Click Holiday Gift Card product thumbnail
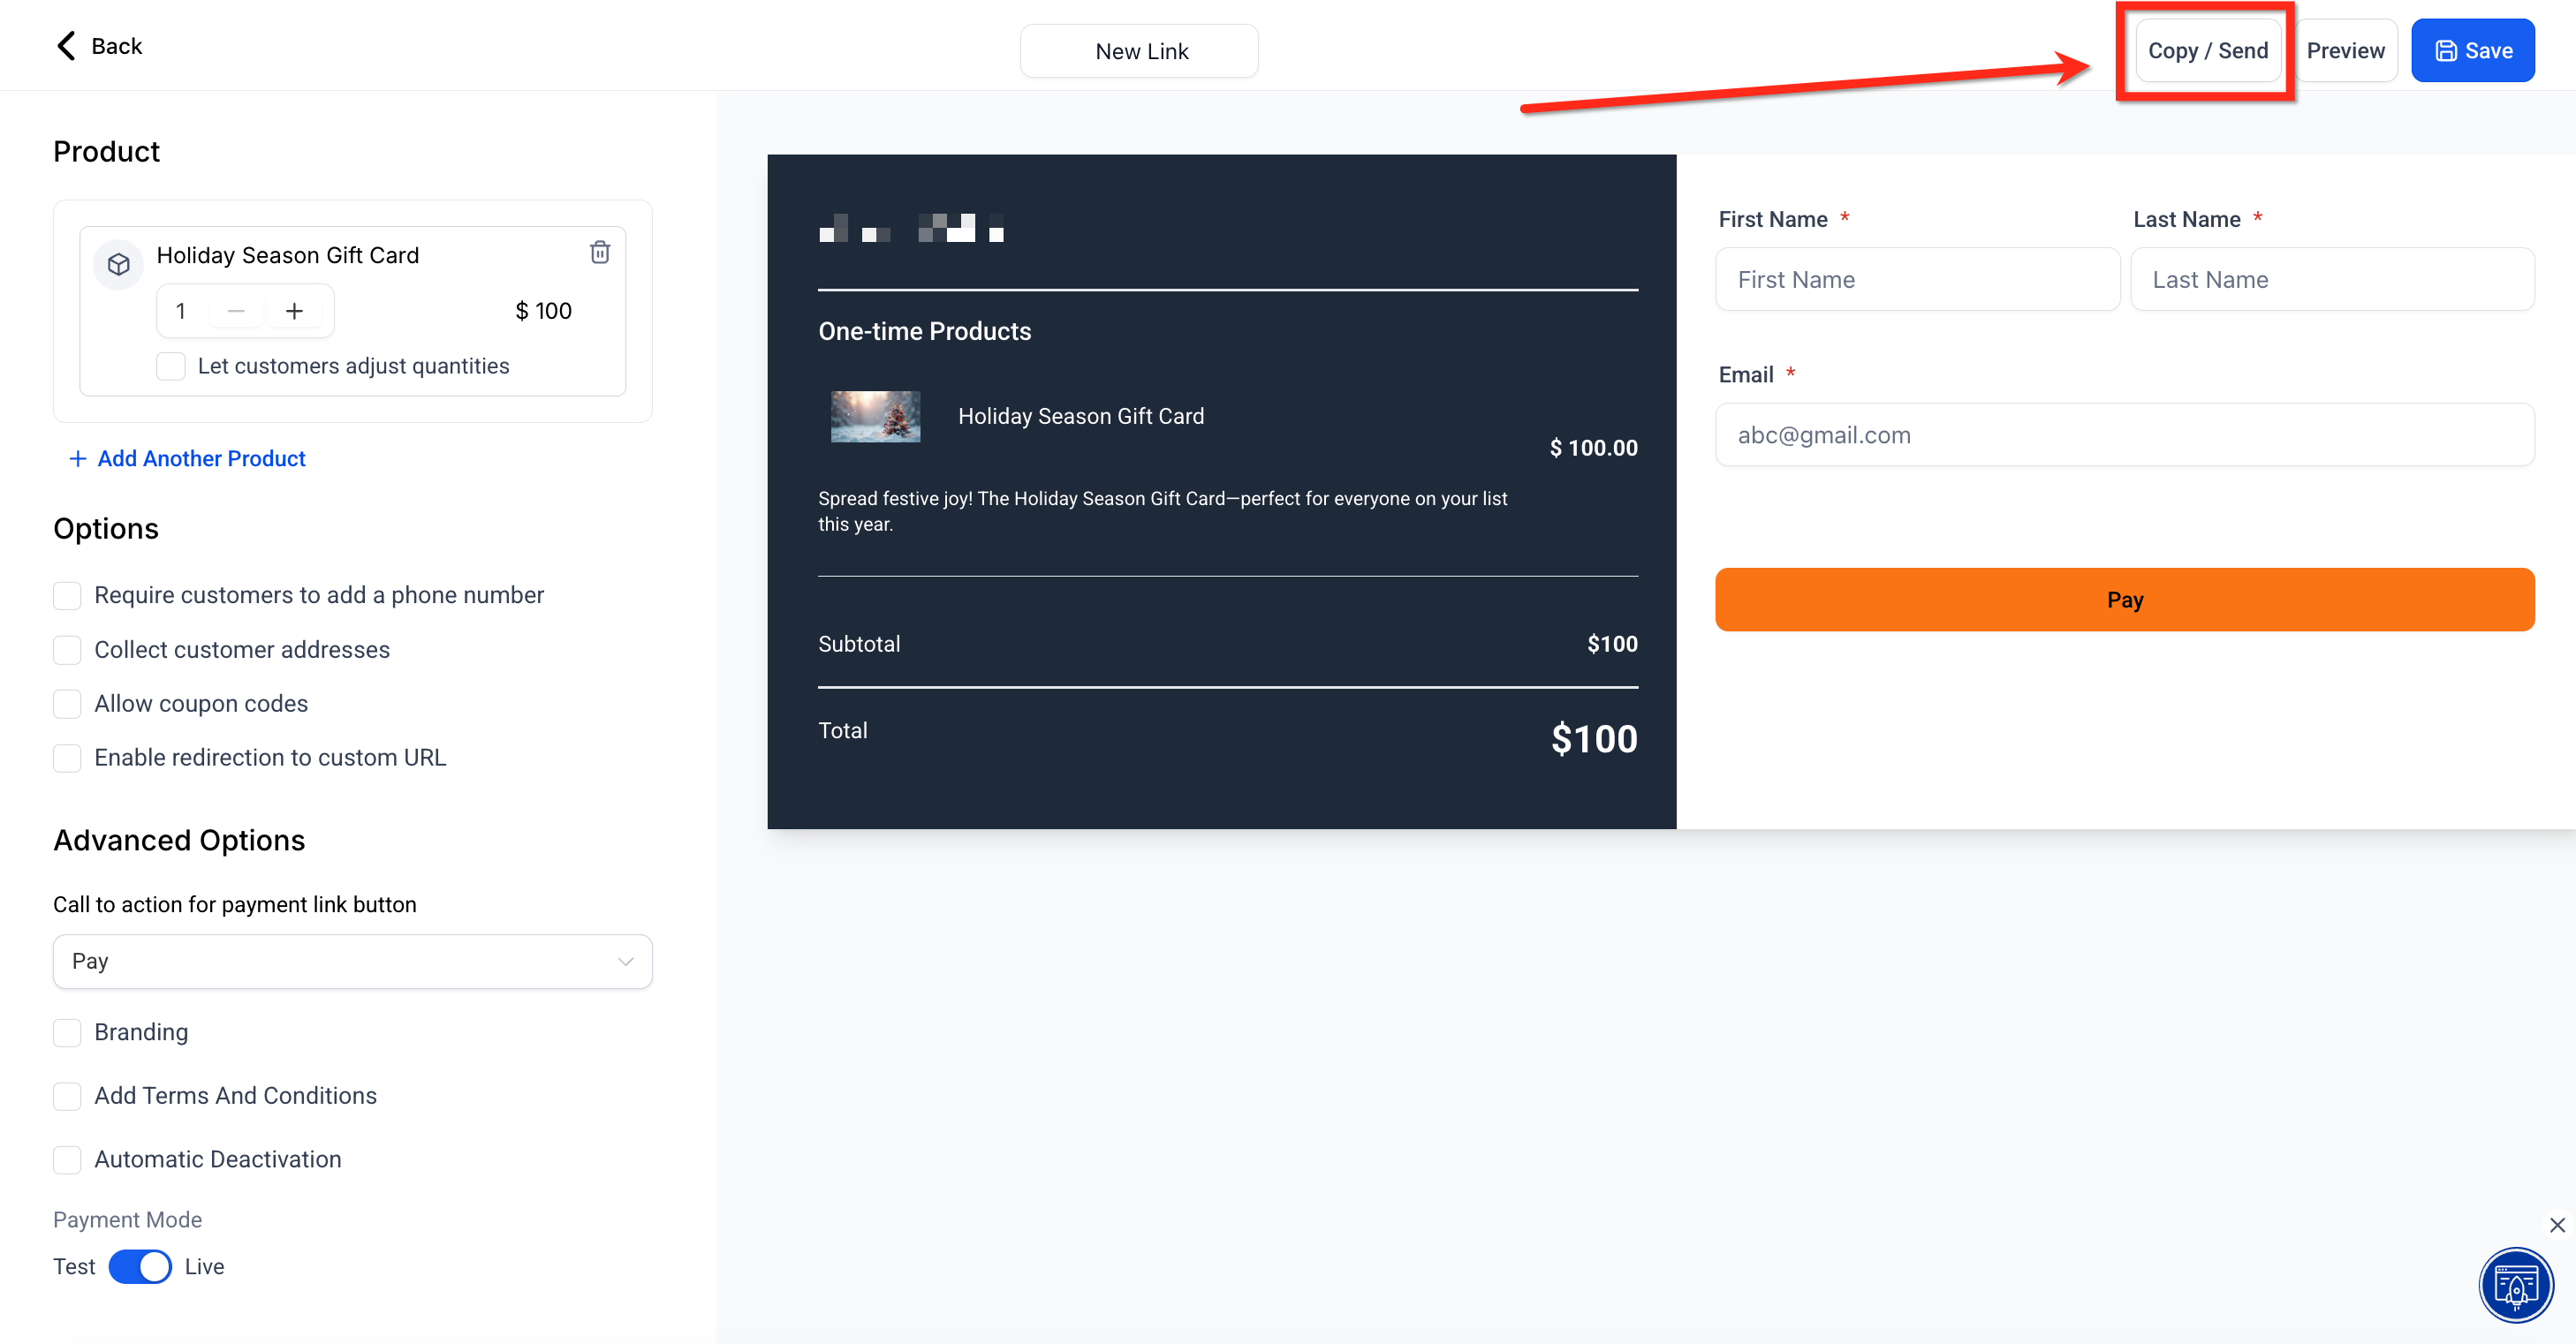2576x1344 pixels. pos(875,417)
